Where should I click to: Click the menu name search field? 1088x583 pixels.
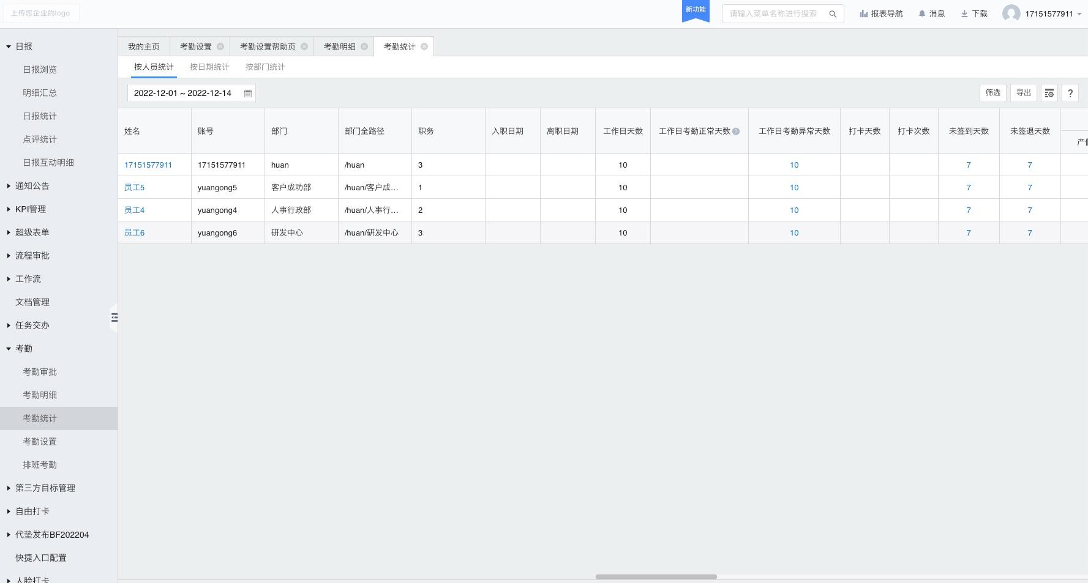(774, 13)
